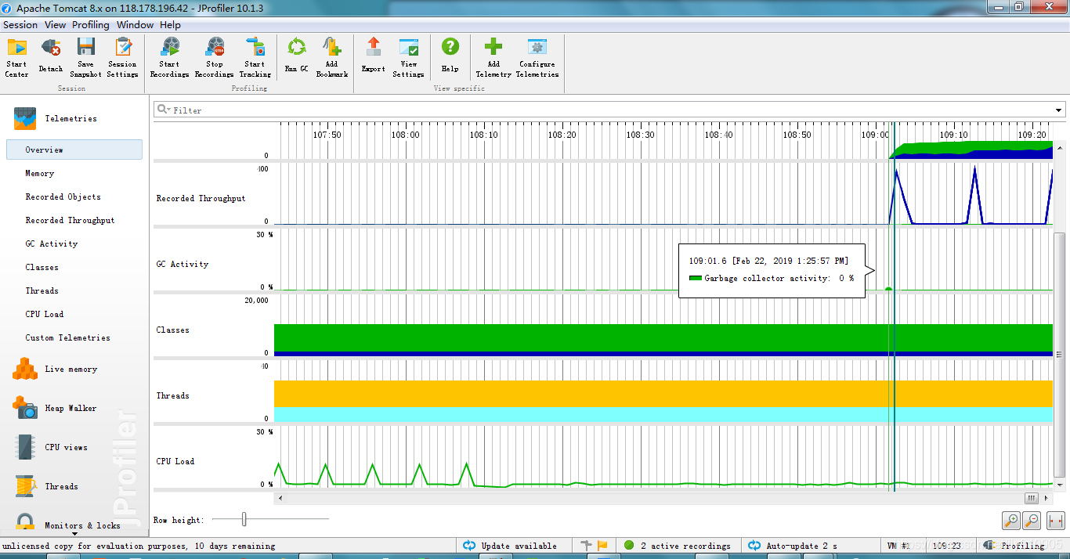This screenshot has height=559, width=1070.
Task: Click the Classes row label in chart
Action: pyautogui.click(x=172, y=330)
